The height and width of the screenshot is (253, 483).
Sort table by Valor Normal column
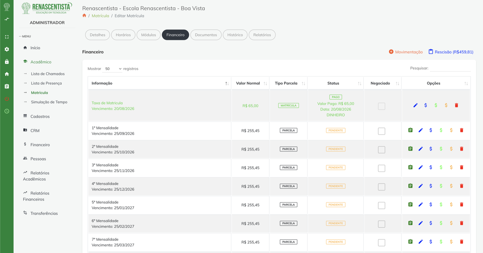tap(250, 83)
